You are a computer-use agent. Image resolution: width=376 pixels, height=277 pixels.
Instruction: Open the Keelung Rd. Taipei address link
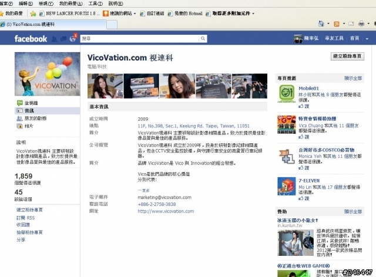[x=193, y=126]
